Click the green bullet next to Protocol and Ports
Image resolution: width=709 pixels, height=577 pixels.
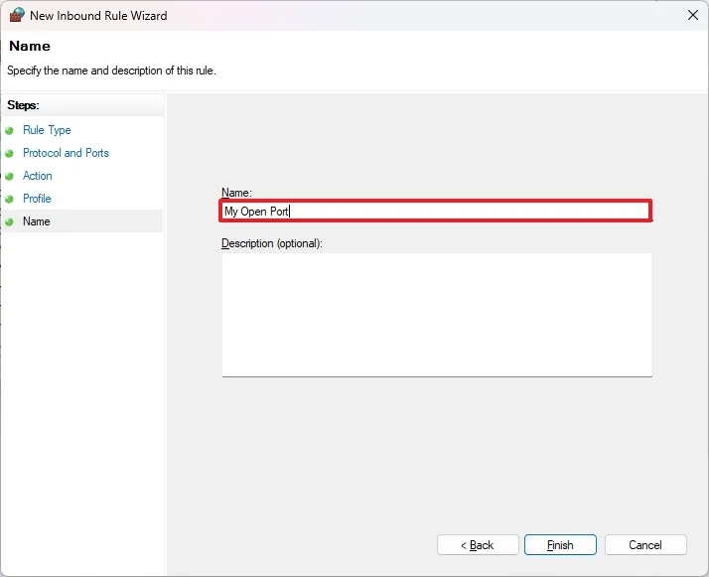pos(10,153)
